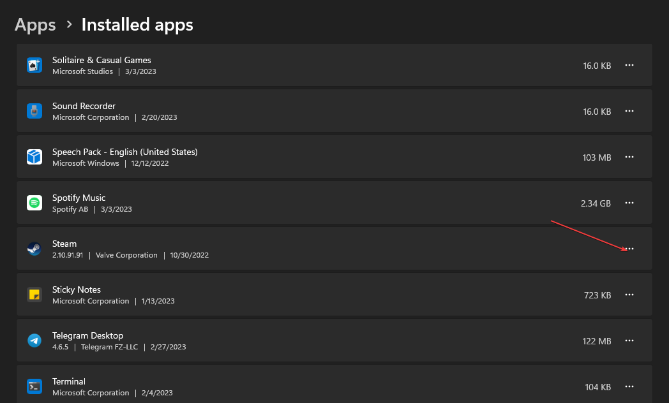Screen dimensions: 669x403
Task: Click the Installed apps breadcrumb title
Action: (x=137, y=25)
